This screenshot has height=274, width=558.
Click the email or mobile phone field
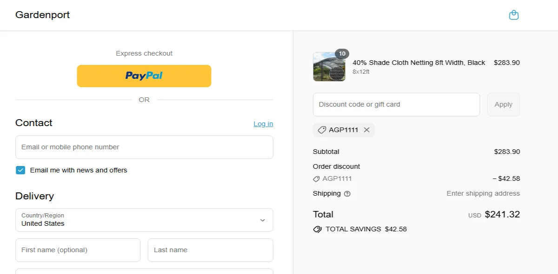(x=144, y=147)
